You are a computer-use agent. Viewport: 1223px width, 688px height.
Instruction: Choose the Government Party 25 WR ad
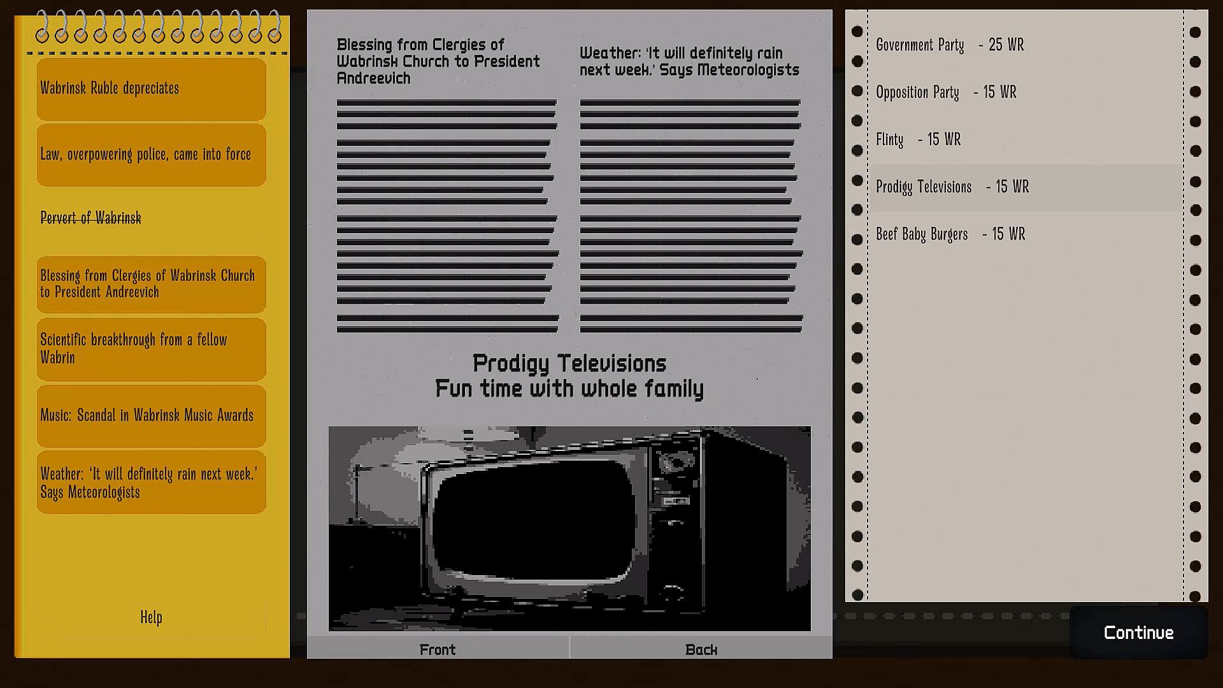pyautogui.click(x=950, y=45)
